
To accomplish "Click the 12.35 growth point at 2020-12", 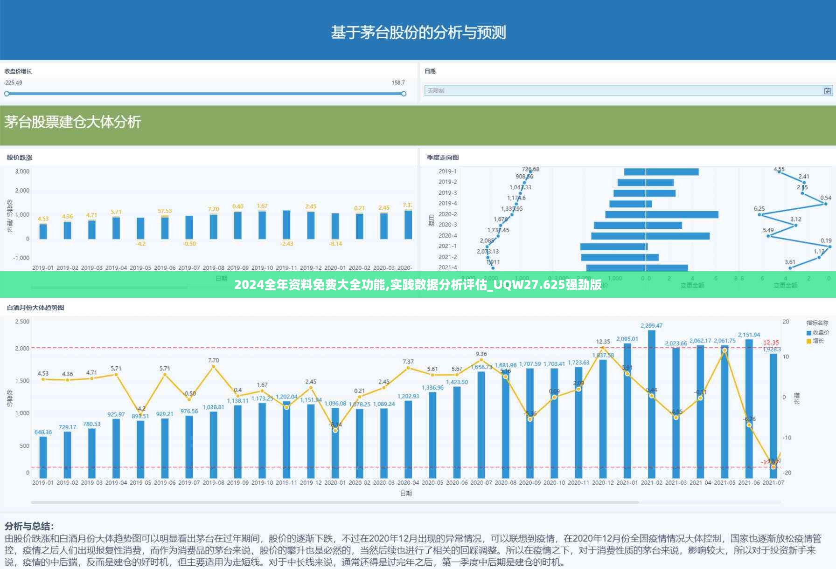I will tap(603, 348).
